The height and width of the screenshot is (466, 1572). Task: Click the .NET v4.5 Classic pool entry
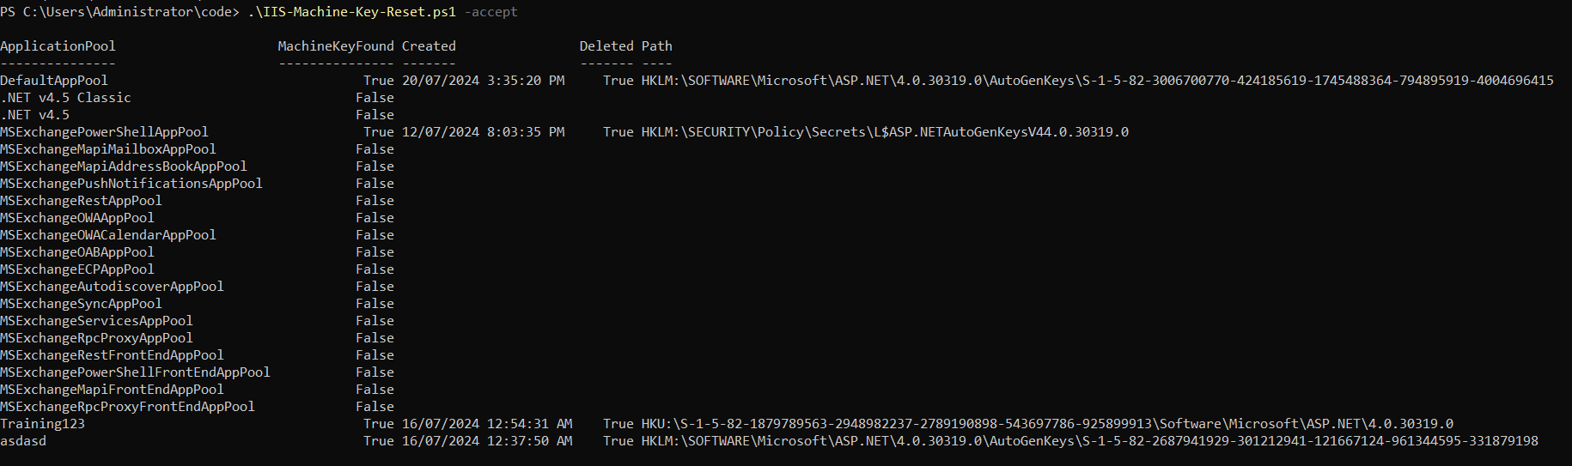point(65,98)
